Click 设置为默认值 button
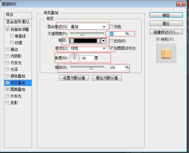Image resolution: width=189 pixels, height=153 pixels. pyautogui.click(x=74, y=78)
